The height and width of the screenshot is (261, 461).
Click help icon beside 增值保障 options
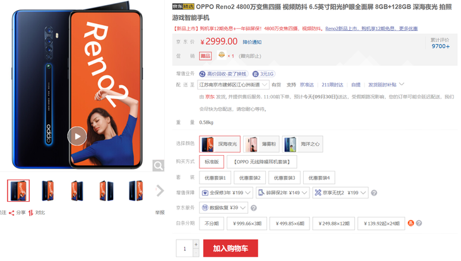tap(374, 193)
